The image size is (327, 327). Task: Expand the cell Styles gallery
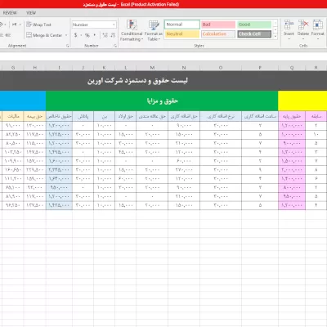click(275, 36)
